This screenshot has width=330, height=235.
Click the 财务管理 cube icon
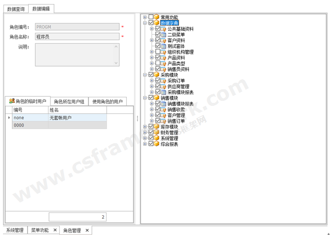click(156, 132)
